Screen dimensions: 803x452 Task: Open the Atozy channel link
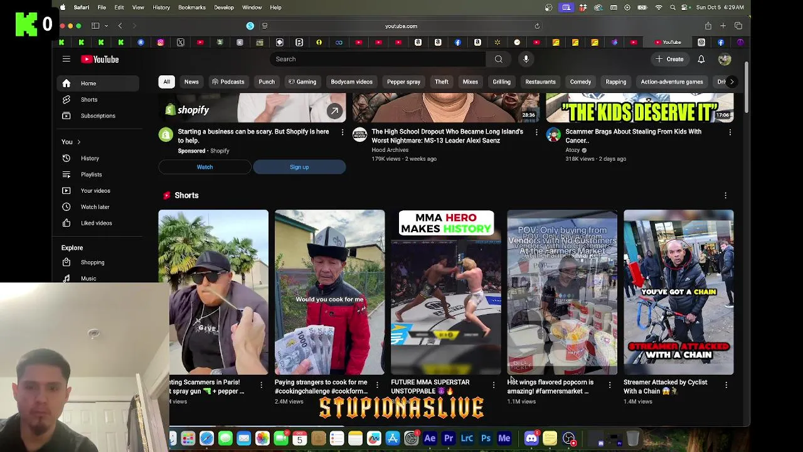572,150
